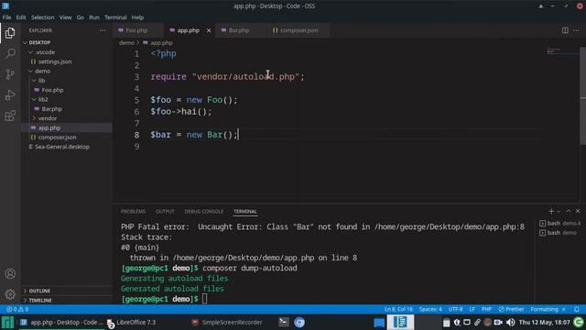Switch to the Foo.php tab

pos(136,30)
